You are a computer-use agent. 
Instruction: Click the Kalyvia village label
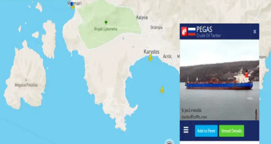tap(142, 17)
